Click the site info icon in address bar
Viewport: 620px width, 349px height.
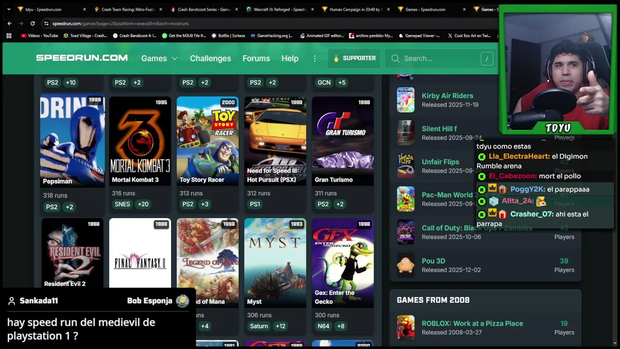point(46,23)
